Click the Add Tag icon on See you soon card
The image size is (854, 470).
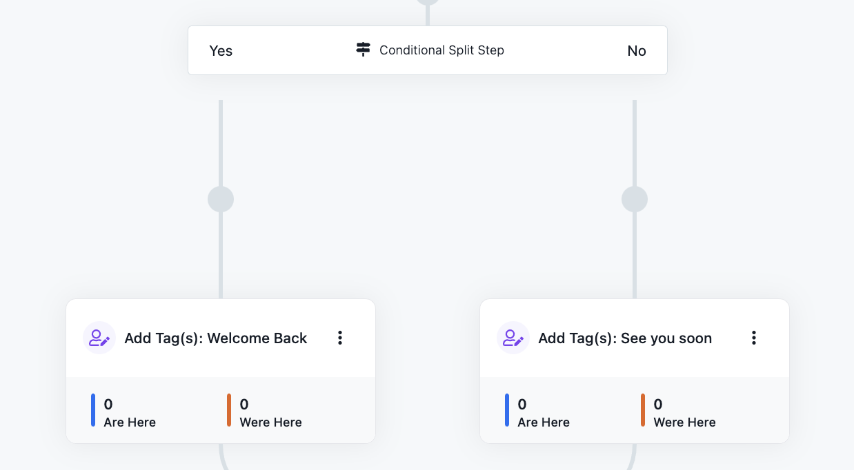point(513,338)
